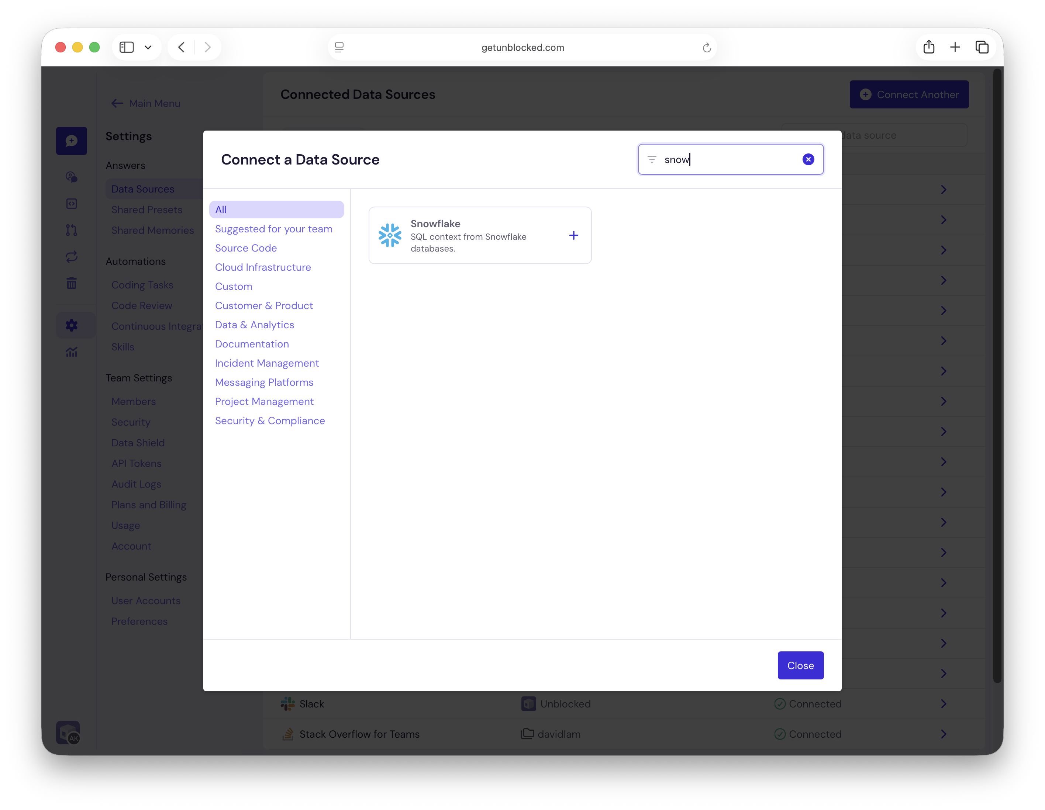Click the user avatar icon at bottom left
1045x810 pixels.
tap(68, 732)
